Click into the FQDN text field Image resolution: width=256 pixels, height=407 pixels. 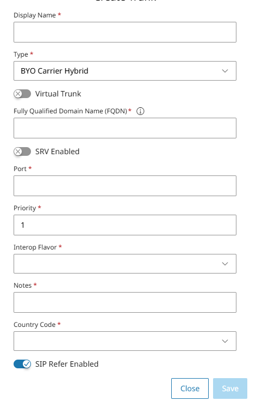click(125, 128)
